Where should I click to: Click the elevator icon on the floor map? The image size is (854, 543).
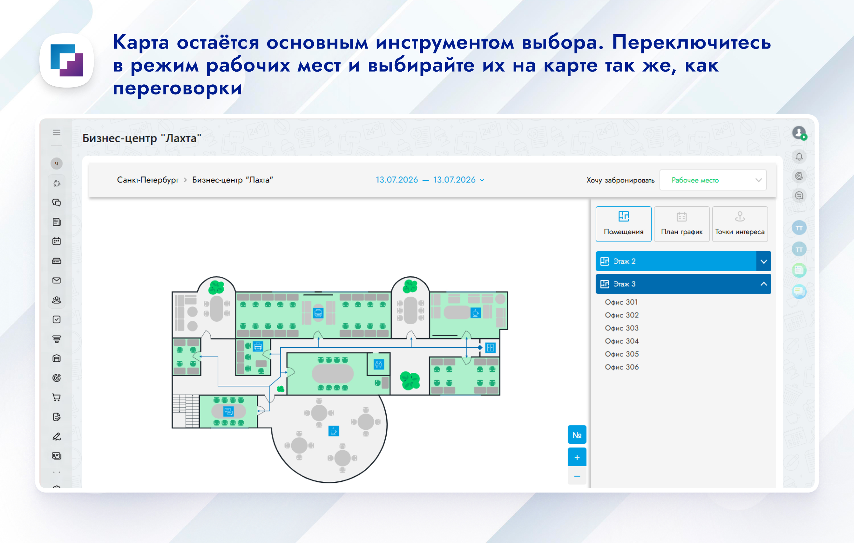pyautogui.click(x=490, y=348)
